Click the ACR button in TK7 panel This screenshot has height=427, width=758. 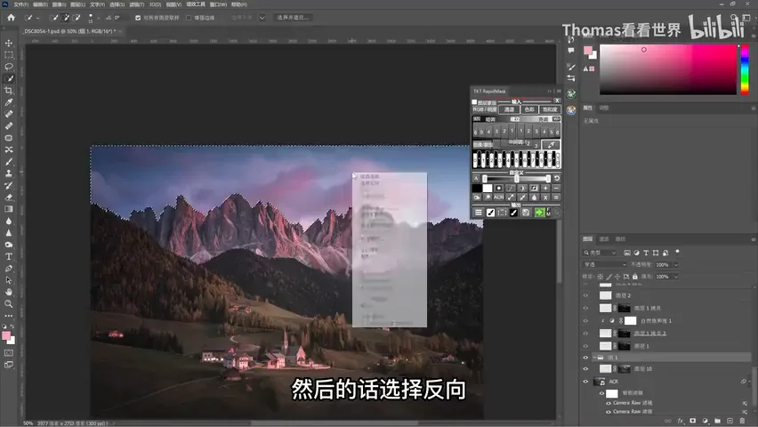[x=498, y=197]
